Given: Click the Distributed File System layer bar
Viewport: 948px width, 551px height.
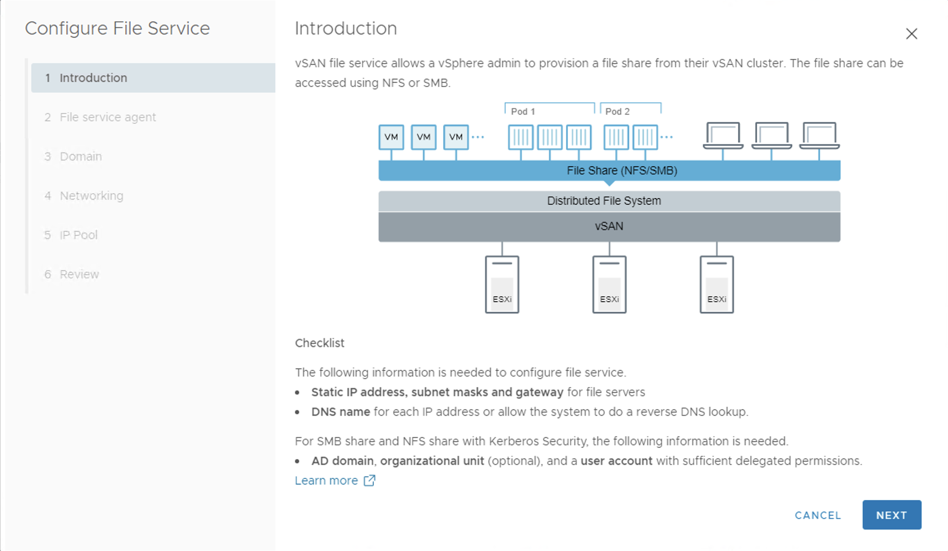Looking at the screenshot, I should coord(609,200).
